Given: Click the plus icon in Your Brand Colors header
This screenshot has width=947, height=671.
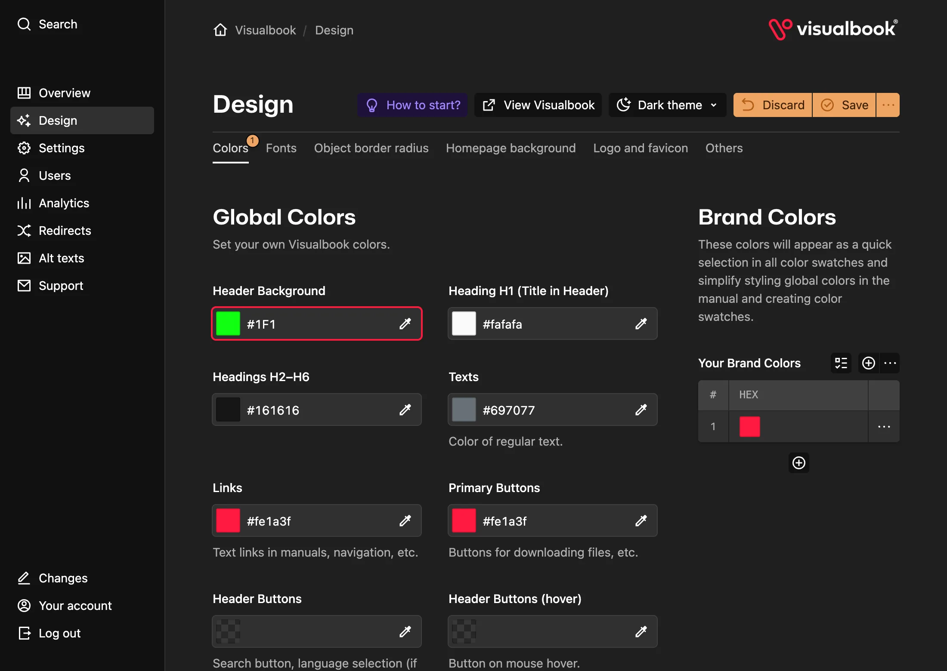Looking at the screenshot, I should [x=868, y=363].
